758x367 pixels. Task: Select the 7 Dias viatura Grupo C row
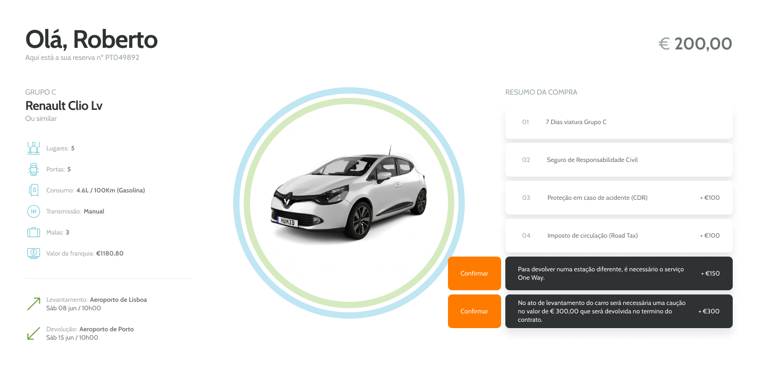tap(619, 122)
